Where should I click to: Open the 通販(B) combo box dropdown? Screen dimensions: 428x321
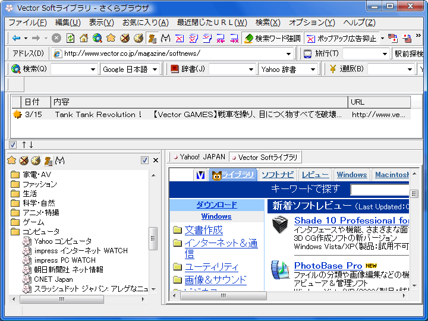tap(410, 70)
